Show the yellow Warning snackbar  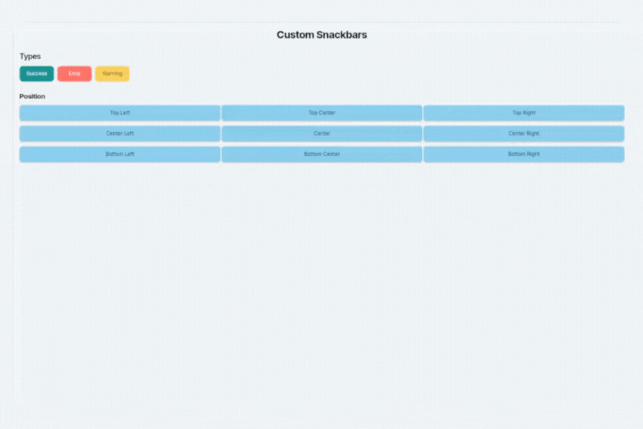pyautogui.click(x=113, y=74)
